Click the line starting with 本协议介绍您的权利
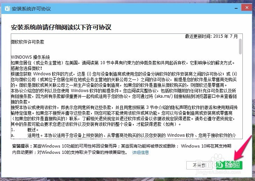The image size is (255, 181). click(123, 91)
